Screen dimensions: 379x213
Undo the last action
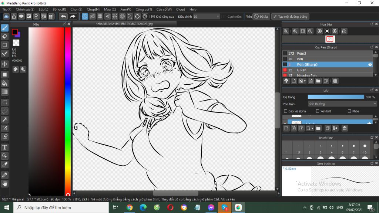click(63, 16)
